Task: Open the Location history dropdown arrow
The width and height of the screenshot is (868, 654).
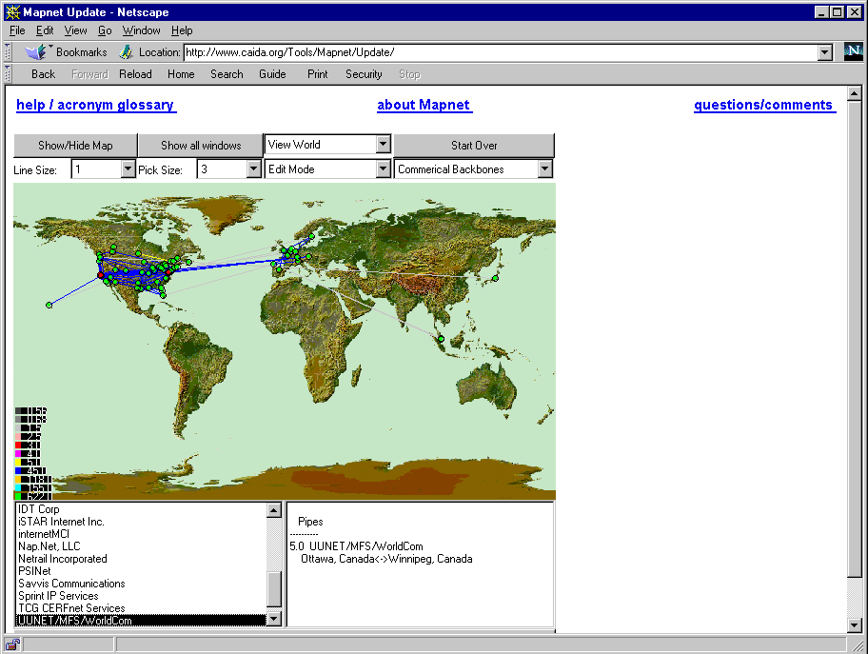Action: pos(825,52)
